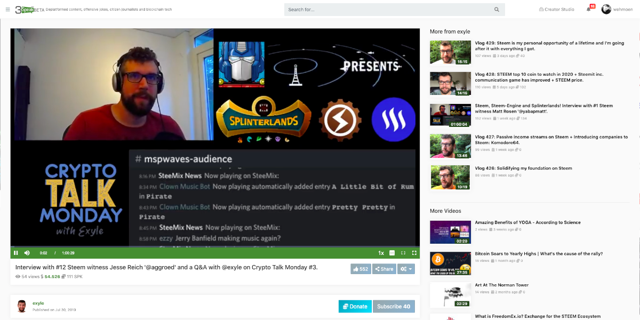
Task: Open title What is FreedomEx.io?
Action: click(538, 316)
